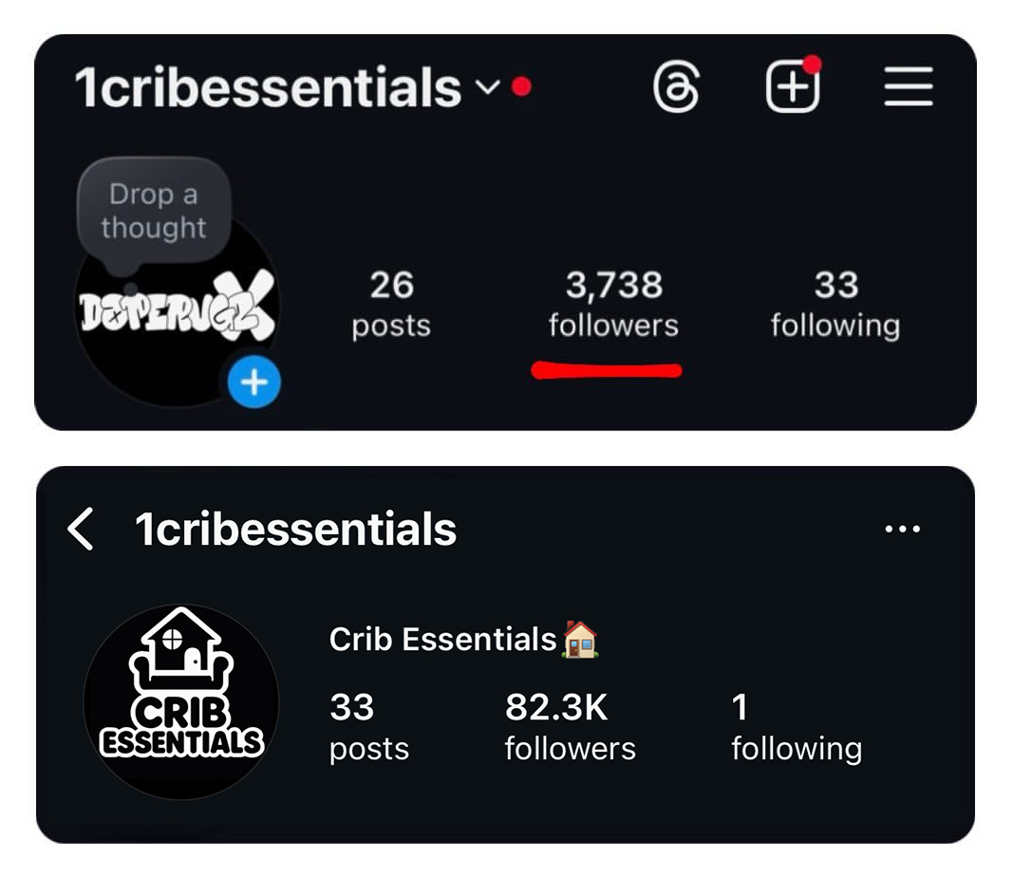The height and width of the screenshot is (895, 1013).
Task: Click the red notification dot beside username
Action: [x=521, y=87]
